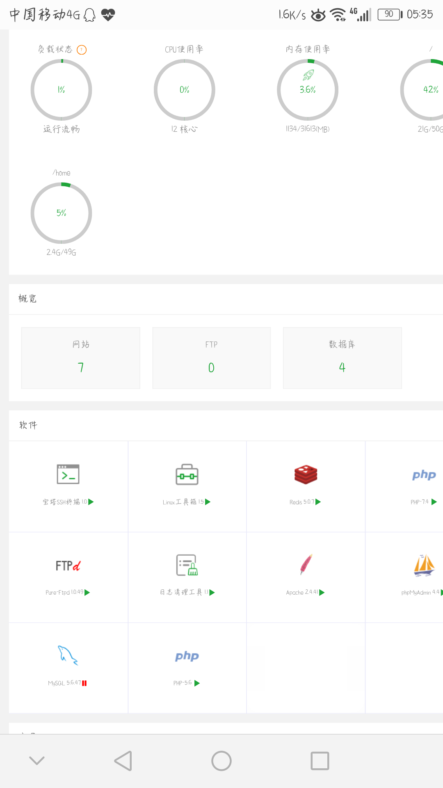Click the Apache 2.4.41 label
443x788 pixels.
tap(302, 593)
